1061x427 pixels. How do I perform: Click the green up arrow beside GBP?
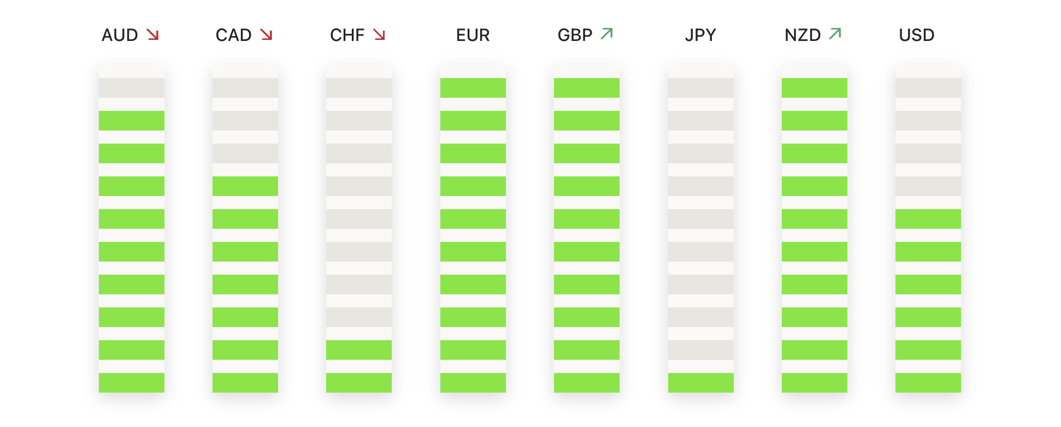tap(607, 34)
